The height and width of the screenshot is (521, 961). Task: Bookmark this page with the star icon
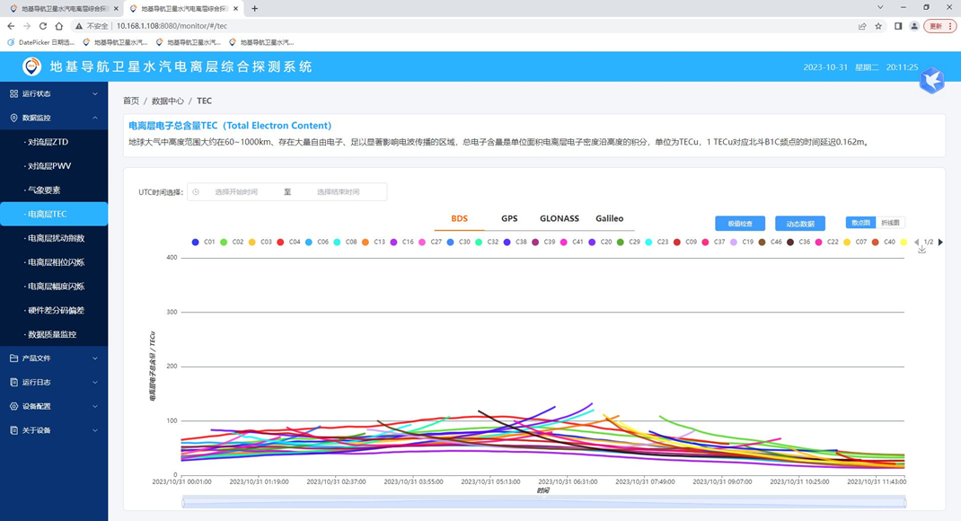pos(878,26)
